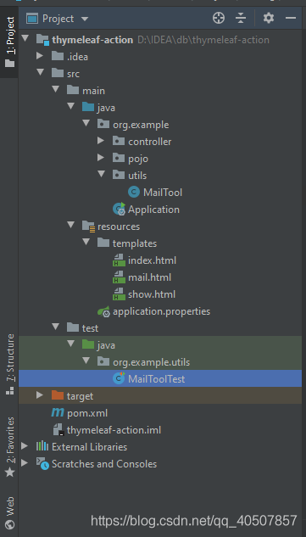The image size is (306, 537).
Task: Click the collapse all icon in Project toolbar
Action: [241, 18]
